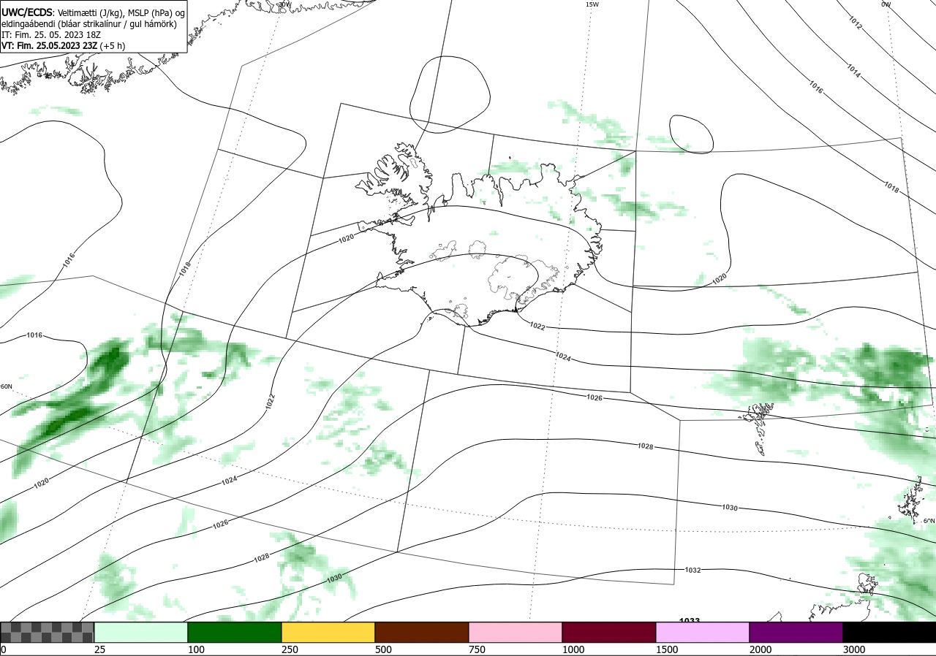This screenshot has height=656, width=936.
Task: Select the brown 500–750 legend swatch
Action: pyautogui.click(x=422, y=632)
